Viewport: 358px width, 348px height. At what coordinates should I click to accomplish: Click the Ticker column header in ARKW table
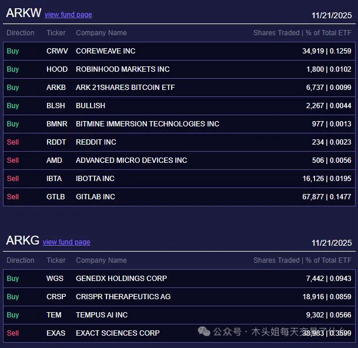pyautogui.click(x=56, y=33)
